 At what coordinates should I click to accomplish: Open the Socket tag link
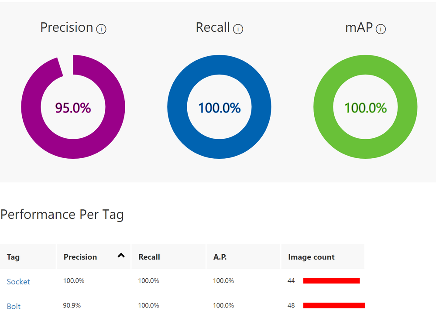pos(18,282)
